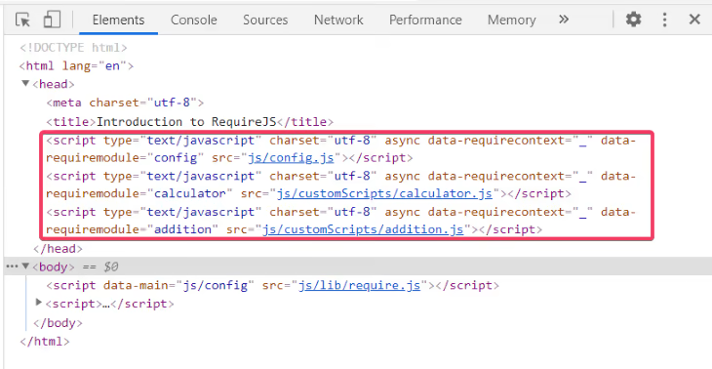The width and height of the screenshot is (712, 369).
Task: Select the title Introduction to RequireJS element
Action: point(190,122)
